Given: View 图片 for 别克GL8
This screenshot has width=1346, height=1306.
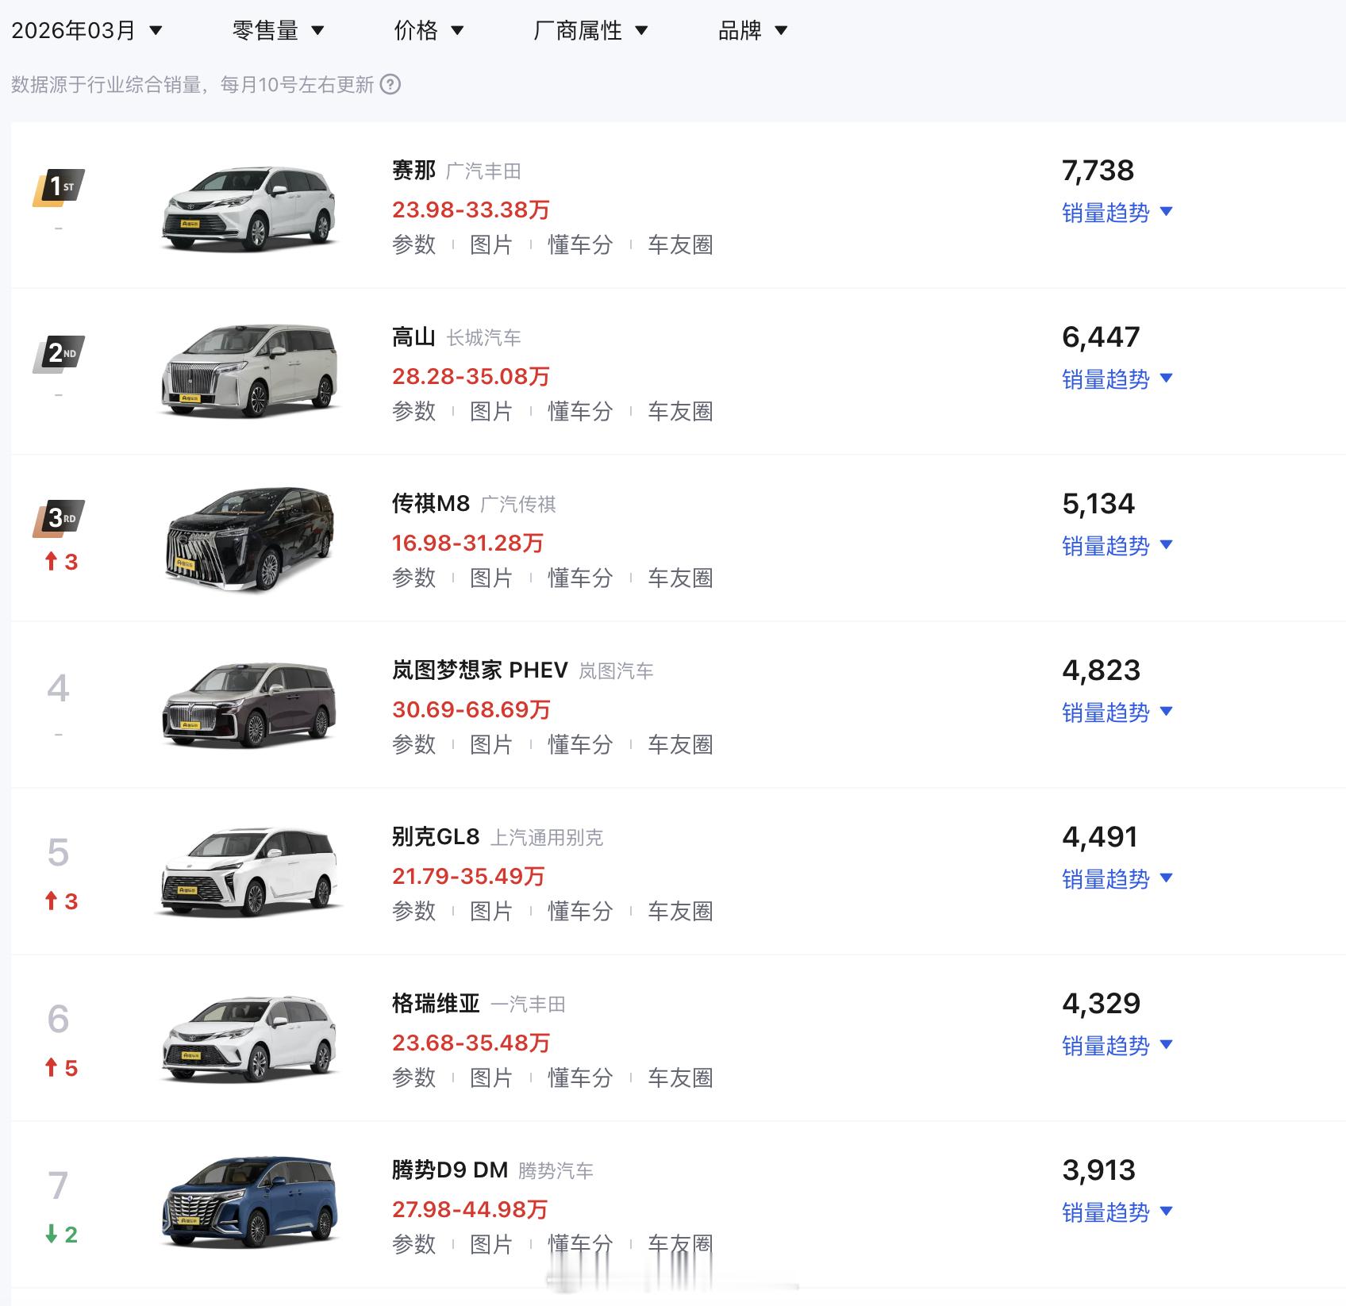Looking at the screenshot, I should click(x=491, y=911).
